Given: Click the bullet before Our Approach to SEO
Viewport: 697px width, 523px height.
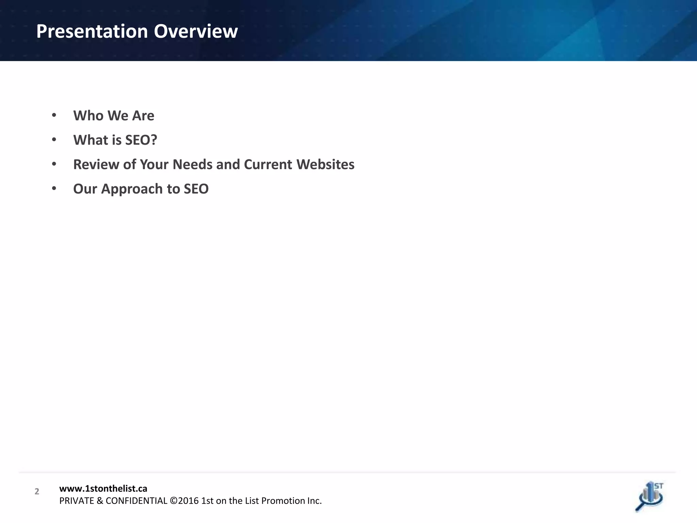Looking at the screenshot, I should [x=54, y=188].
